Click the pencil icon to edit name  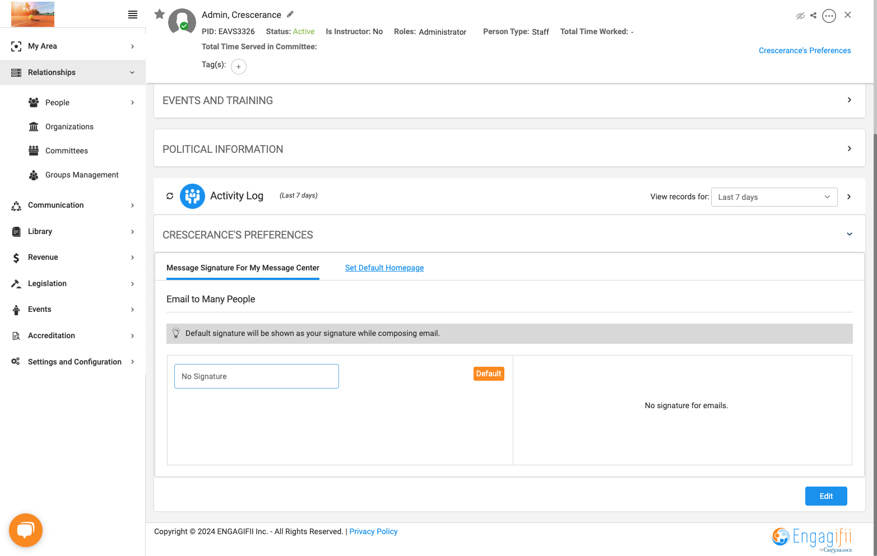coord(290,14)
